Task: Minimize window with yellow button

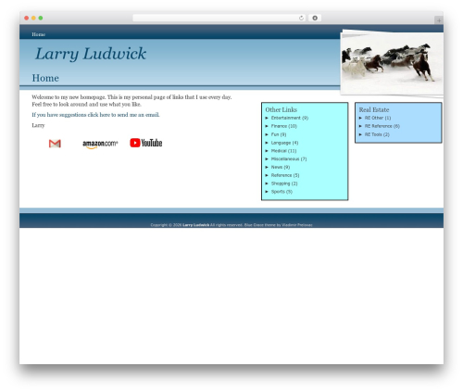Action: [x=33, y=18]
